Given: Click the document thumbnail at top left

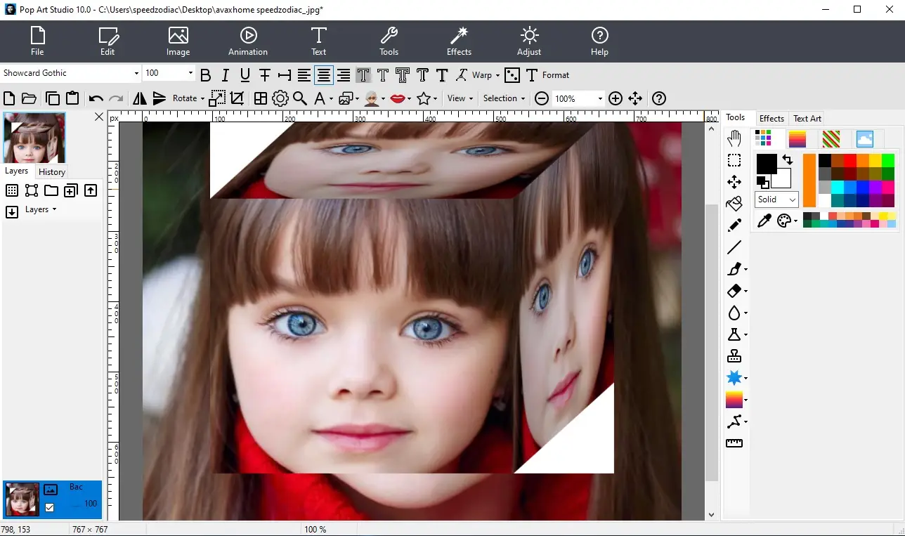Looking at the screenshot, I should (34, 138).
